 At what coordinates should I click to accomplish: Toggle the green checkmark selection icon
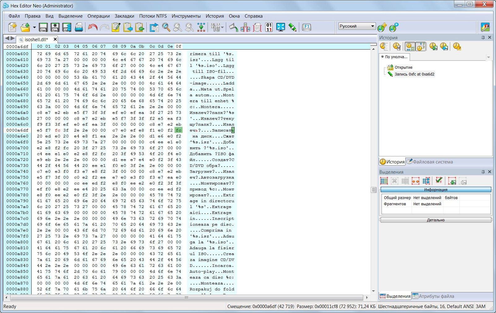[x=438, y=180]
